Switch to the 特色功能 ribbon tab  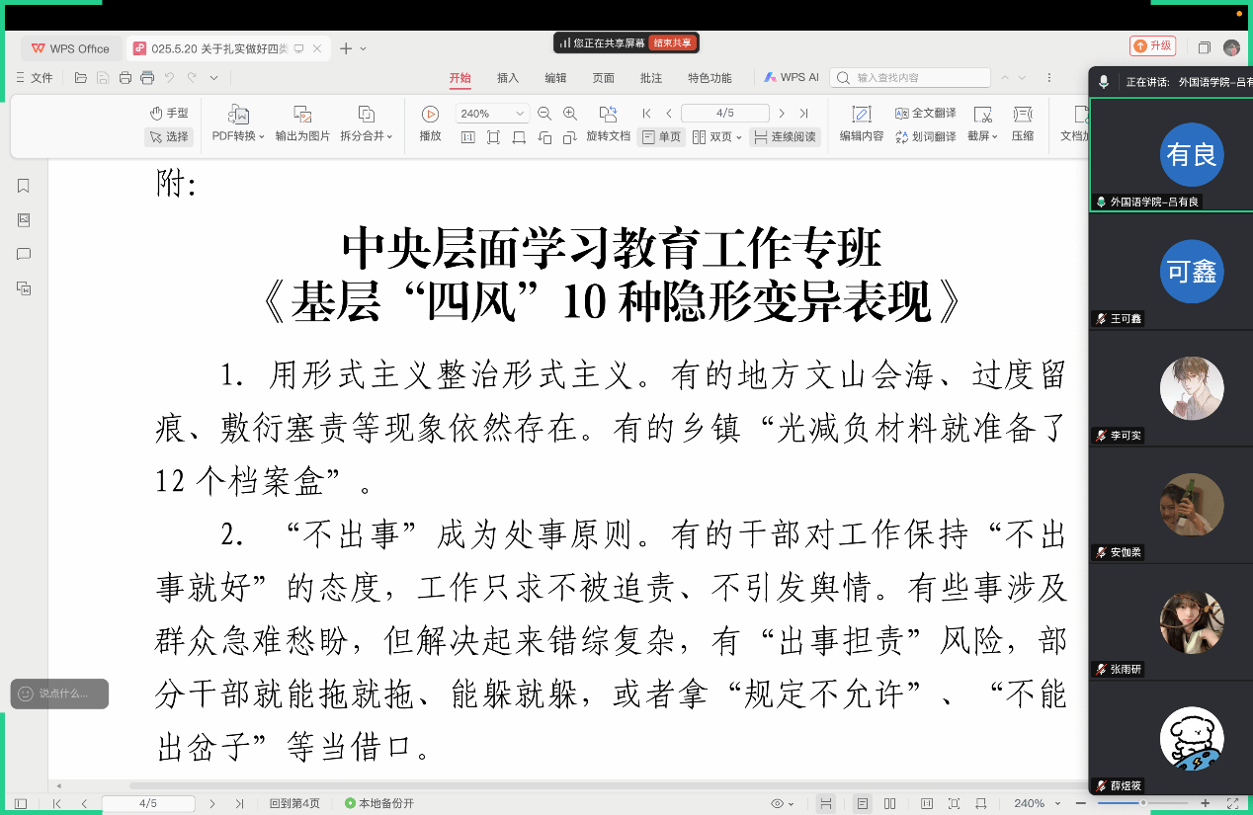[x=710, y=78]
